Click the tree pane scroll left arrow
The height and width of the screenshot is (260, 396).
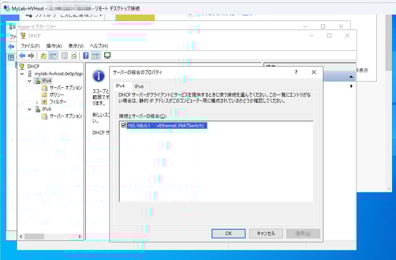coord(21,237)
